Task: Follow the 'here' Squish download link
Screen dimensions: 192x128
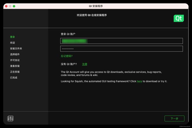Action: (139, 81)
